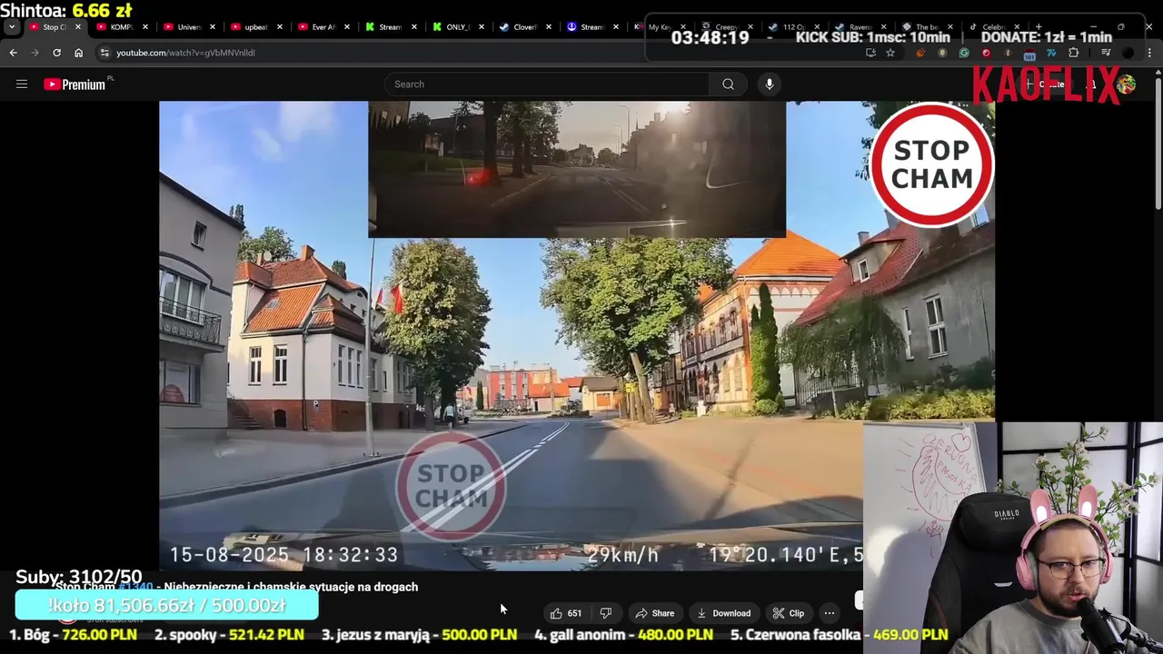Like the video with 651 likes
Viewport: 1163px width, 654px height.
coord(566,613)
